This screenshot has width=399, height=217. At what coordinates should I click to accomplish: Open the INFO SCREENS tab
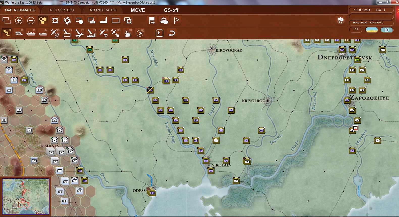[62, 10]
